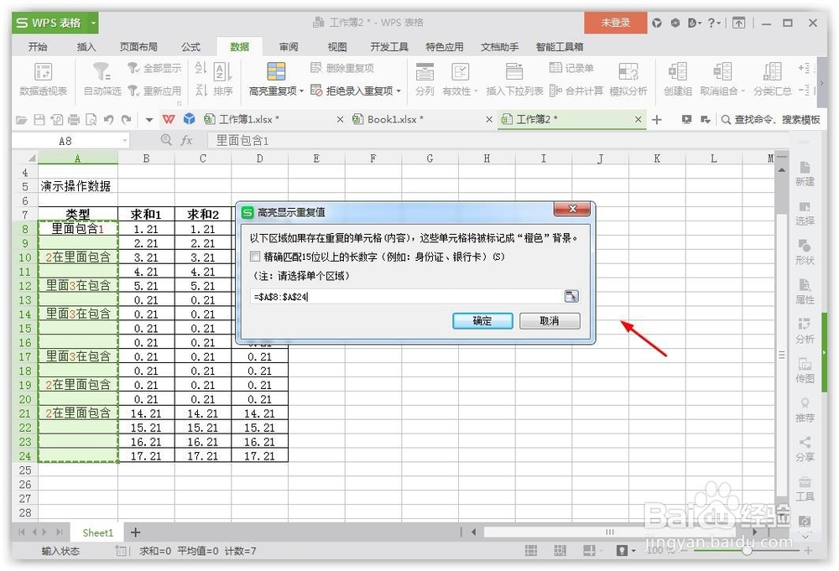Viewport: 839px width, 571px height.
Task: Click Show All (全部显示) filter icon
Action: coord(133,68)
